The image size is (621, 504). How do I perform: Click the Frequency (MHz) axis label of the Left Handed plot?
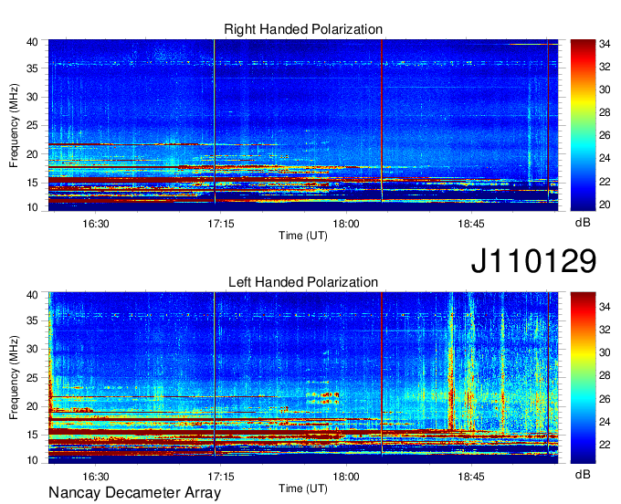pyautogui.click(x=14, y=378)
